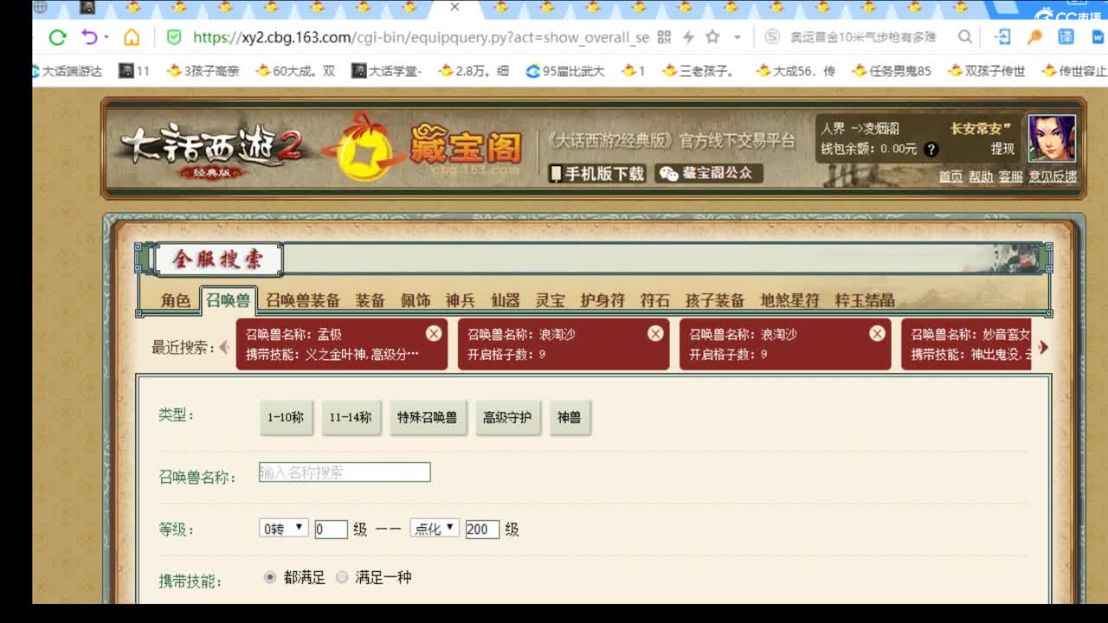Switch to the 符石 tab
Screen dimensions: 1108x623
pos(655,300)
